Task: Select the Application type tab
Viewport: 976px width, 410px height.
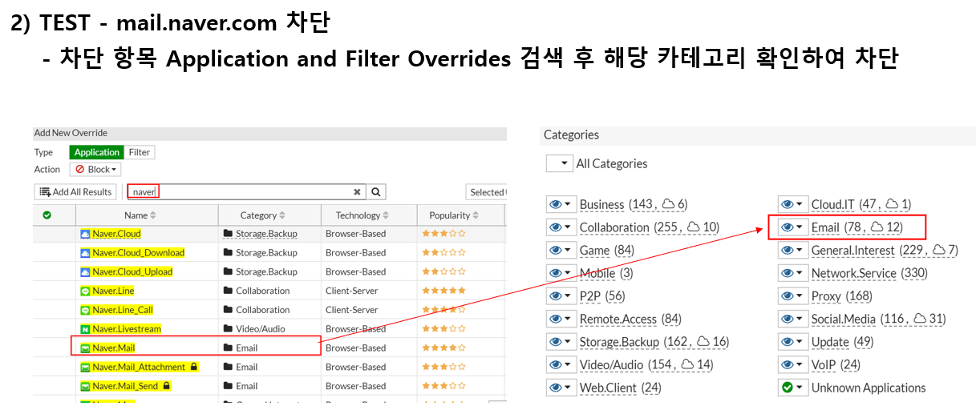Action: (97, 152)
